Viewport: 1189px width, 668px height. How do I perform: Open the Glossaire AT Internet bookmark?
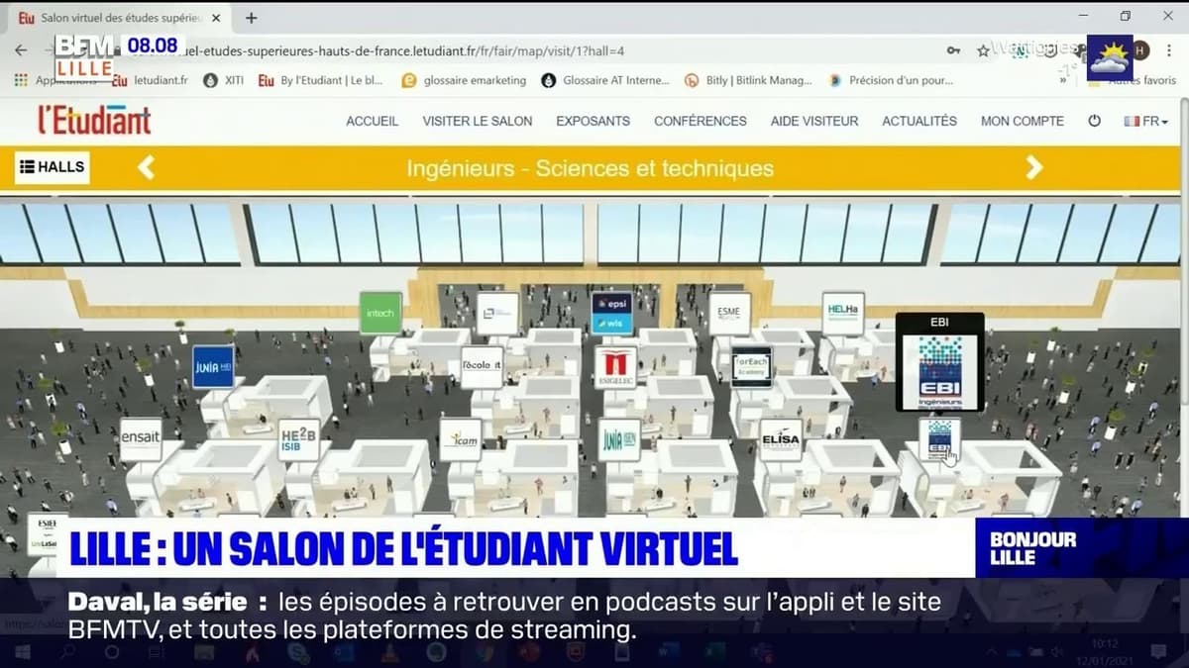[x=606, y=80]
